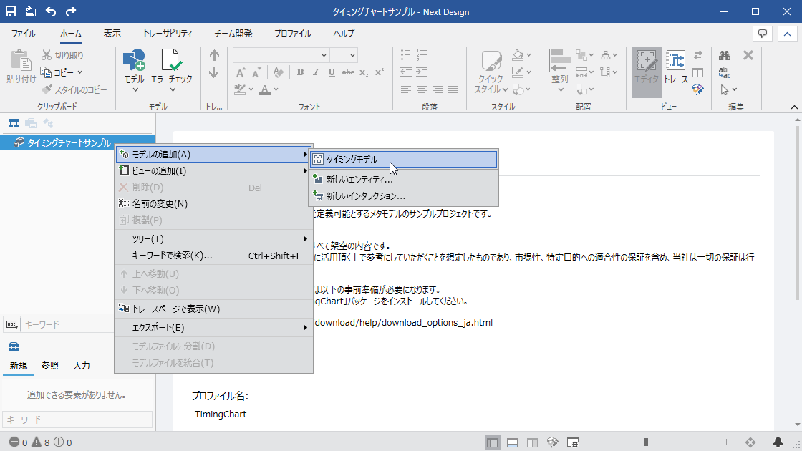
Task: Switch to 入力 tab in toolbox
Action: click(x=82, y=365)
